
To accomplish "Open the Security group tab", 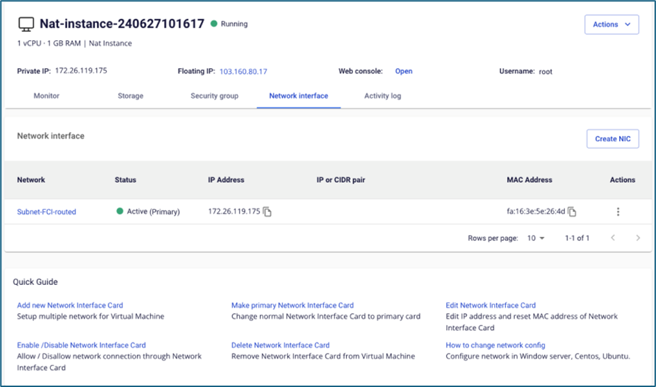I will pyautogui.click(x=214, y=96).
